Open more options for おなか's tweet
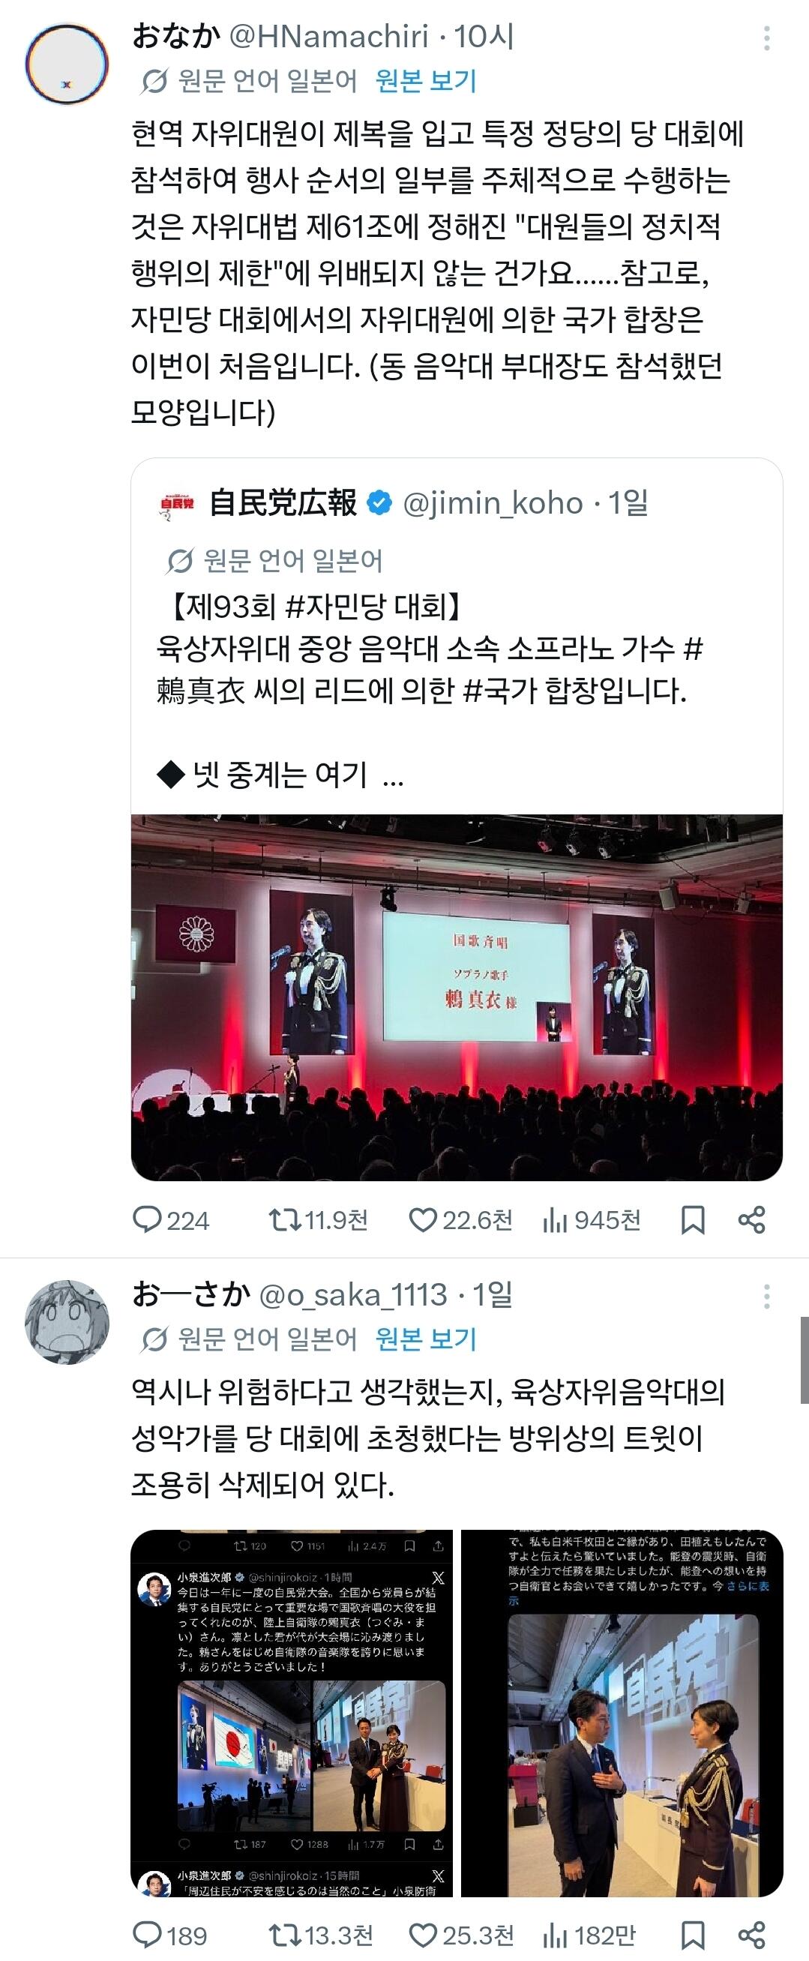 point(767,38)
